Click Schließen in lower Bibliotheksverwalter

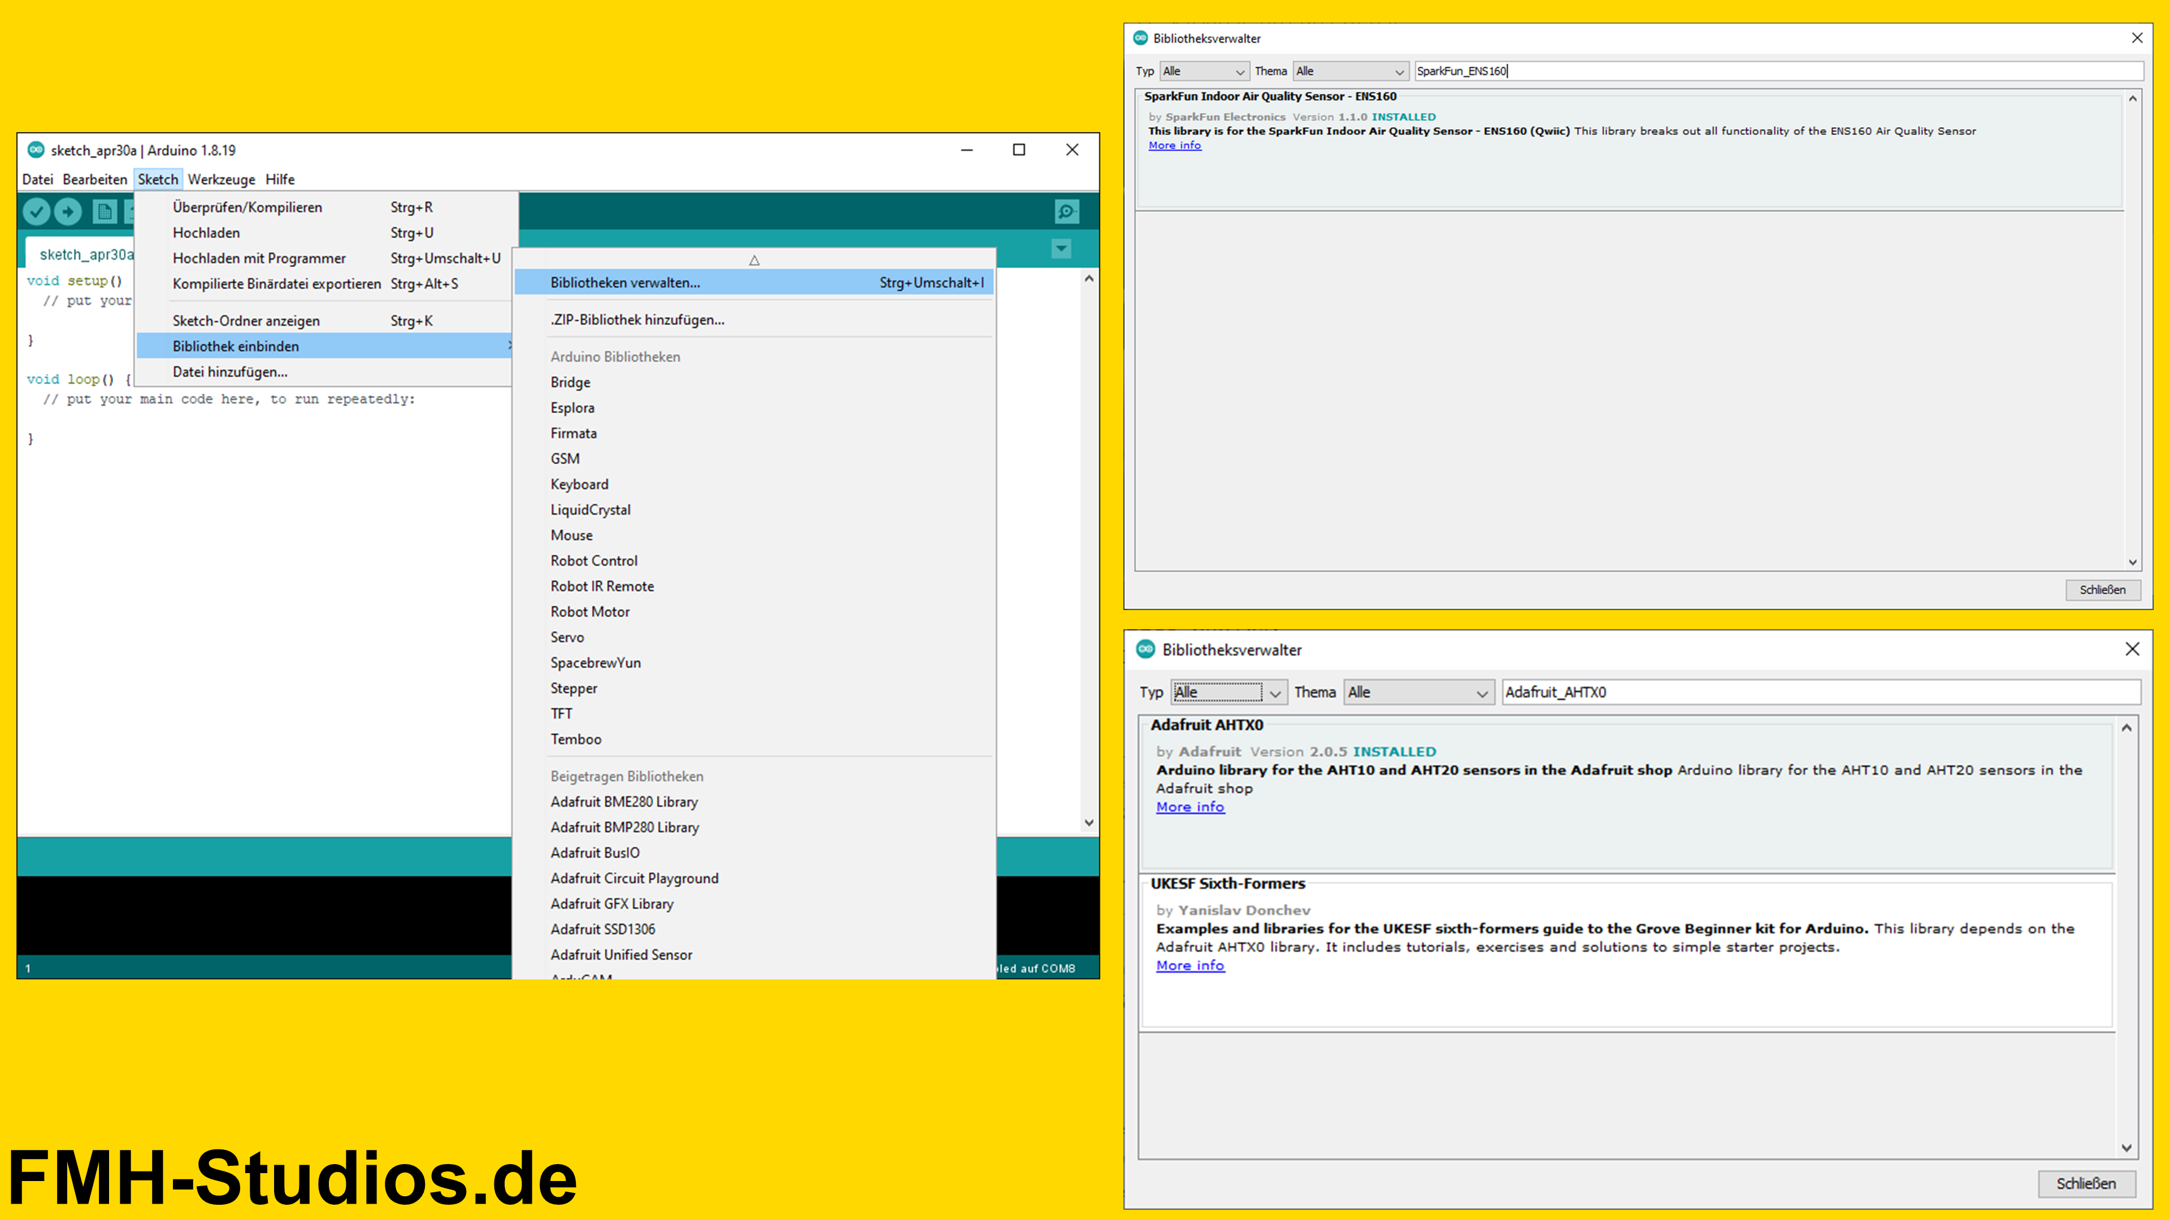point(2086,1184)
